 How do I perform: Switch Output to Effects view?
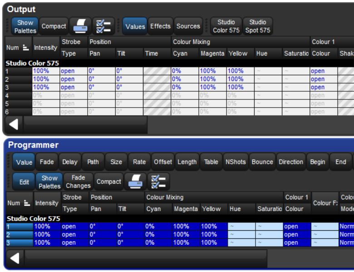point(161,26)
